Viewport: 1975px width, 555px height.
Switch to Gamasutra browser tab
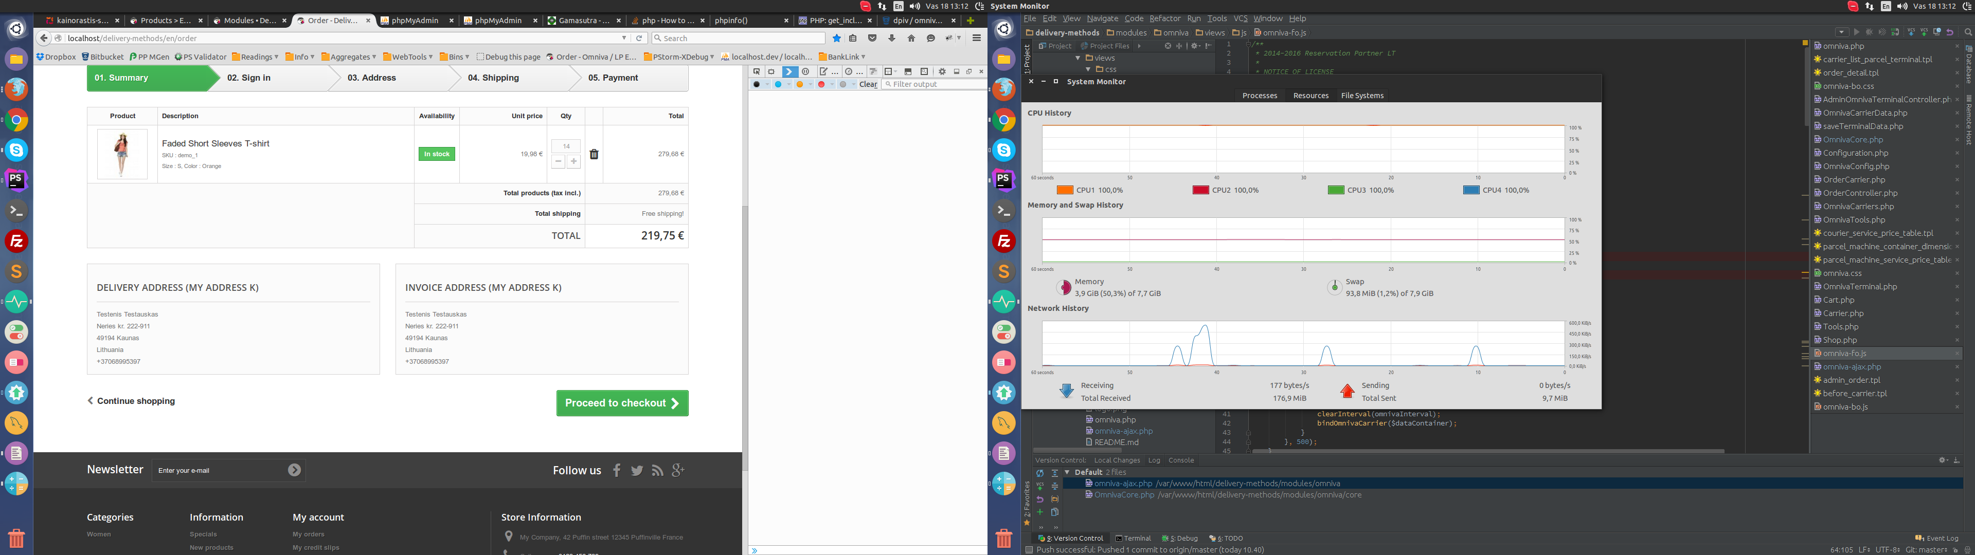(583, 21)
